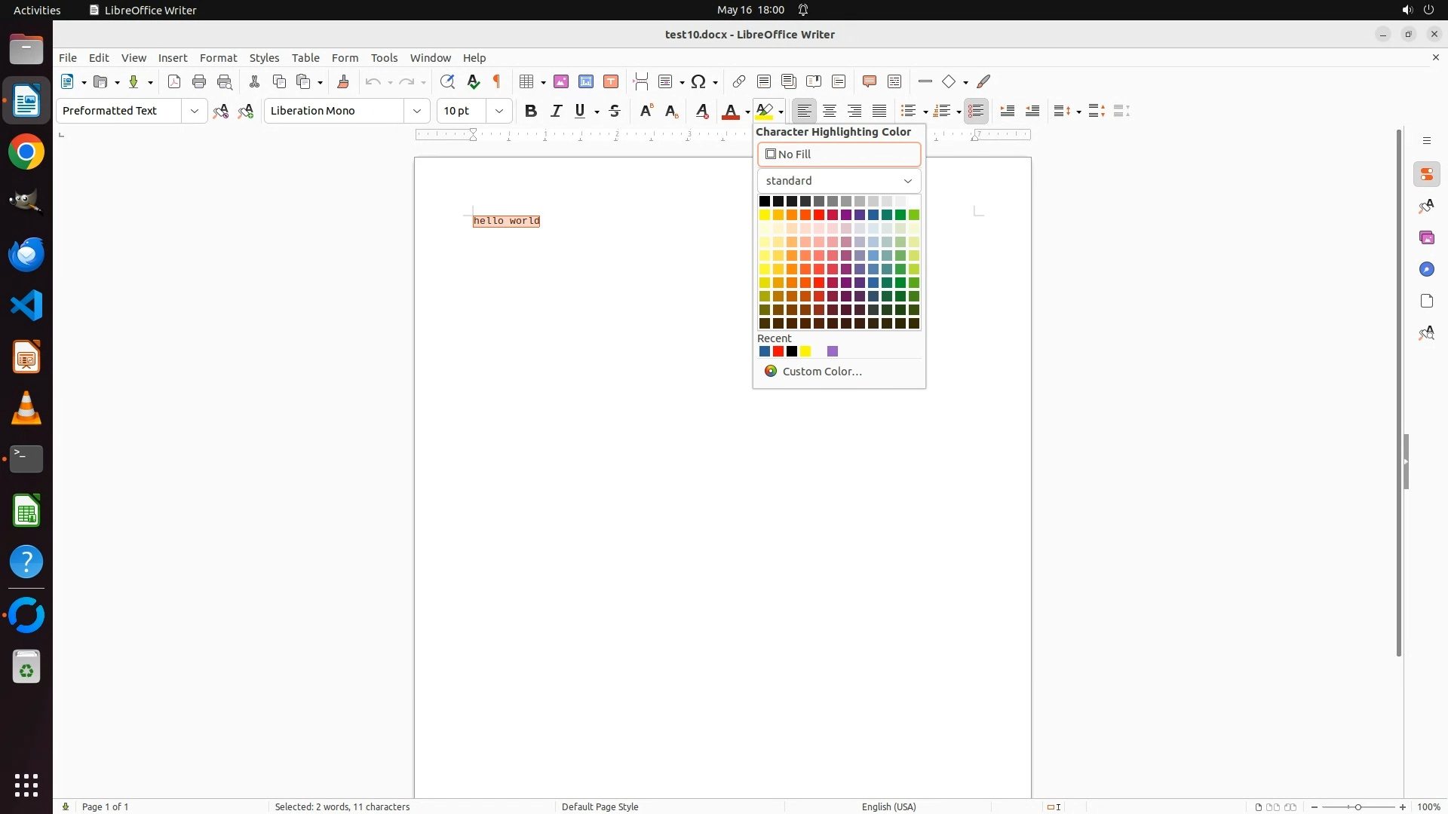Viewport: 1448px width, 814px height.
Task: Enable Center alignment
Action: (x=830, y=111)
